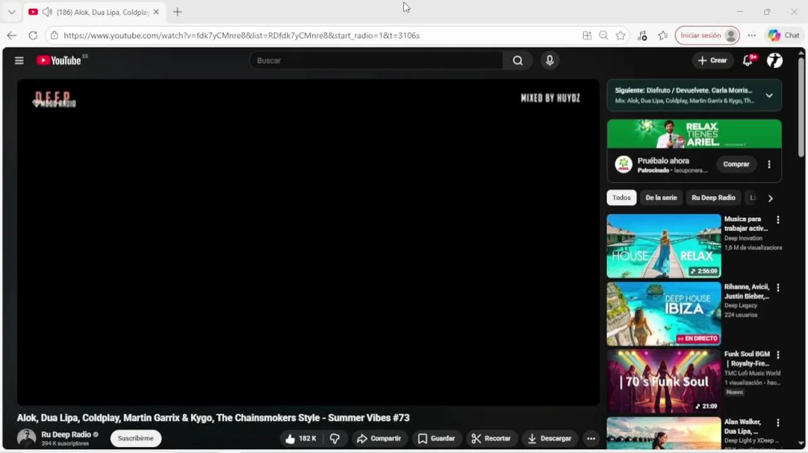Click the search magnifier button

pyautogui.click(x=518, y=60)
